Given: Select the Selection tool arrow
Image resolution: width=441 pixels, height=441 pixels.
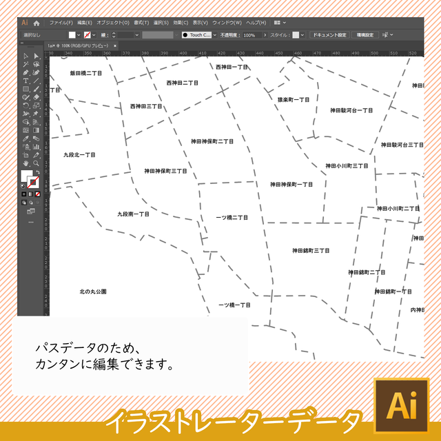Looking at the screenshot, I should click(x=25, y=56).
